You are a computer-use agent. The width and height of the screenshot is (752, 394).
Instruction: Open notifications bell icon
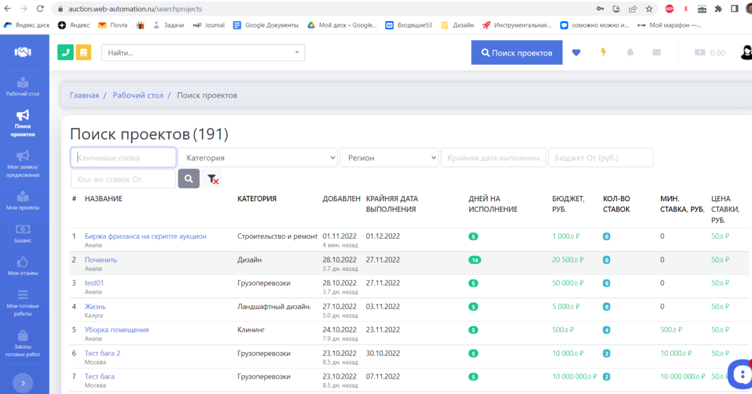click(x=630, y=52)
